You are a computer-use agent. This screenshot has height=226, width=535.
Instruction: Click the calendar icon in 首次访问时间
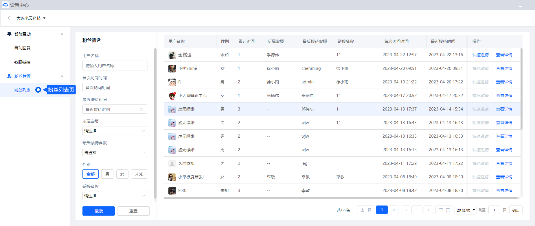[x=141, y=87]
